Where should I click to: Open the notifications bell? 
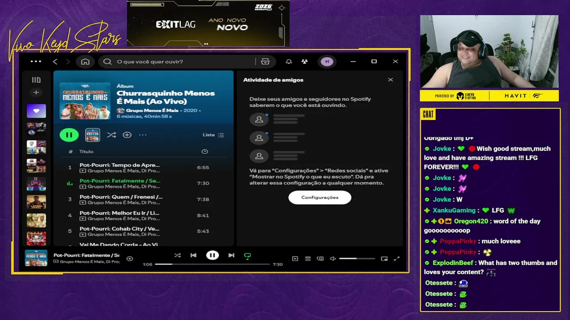pyautogui.click(x=289, y=61)
